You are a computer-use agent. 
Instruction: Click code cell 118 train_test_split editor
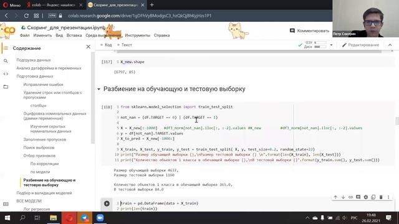[x=254, y=133]
